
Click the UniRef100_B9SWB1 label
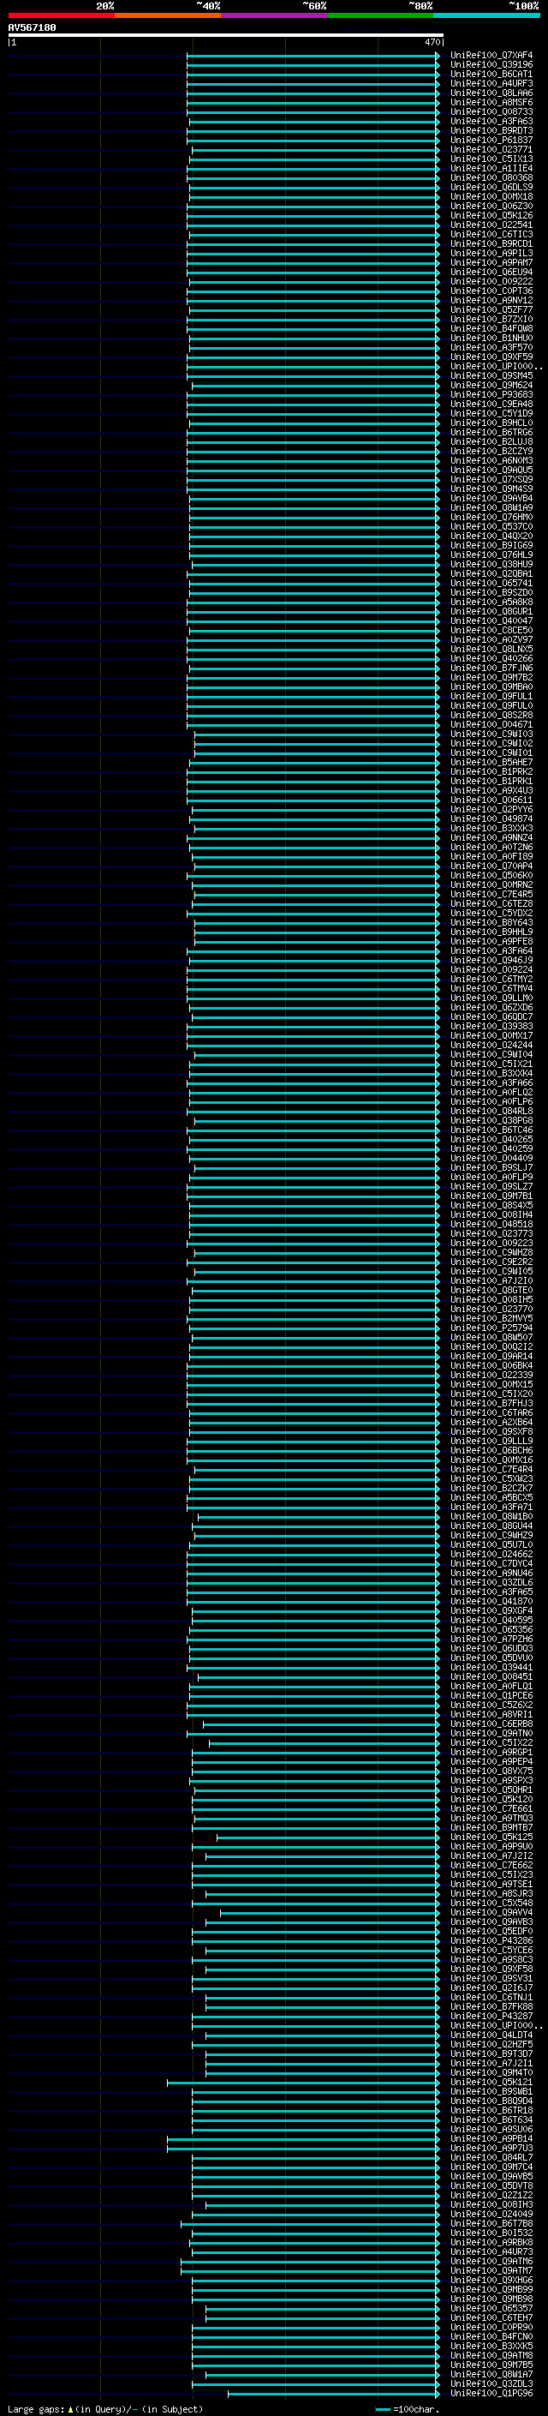tap(491, 2091)
